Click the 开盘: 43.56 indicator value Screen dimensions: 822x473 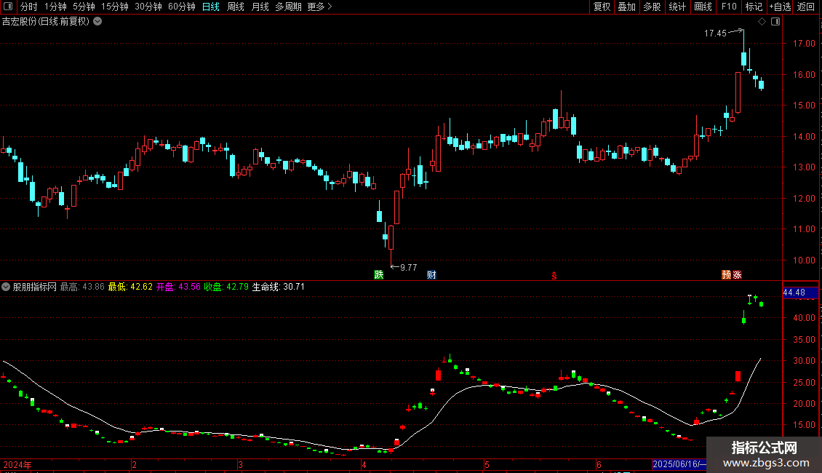178,287
